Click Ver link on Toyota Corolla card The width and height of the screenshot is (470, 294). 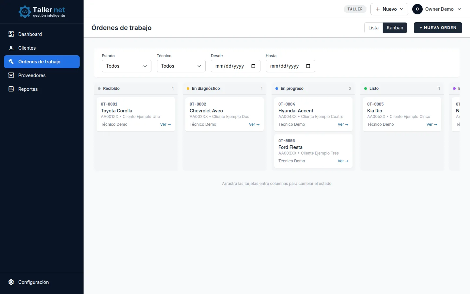165,124
